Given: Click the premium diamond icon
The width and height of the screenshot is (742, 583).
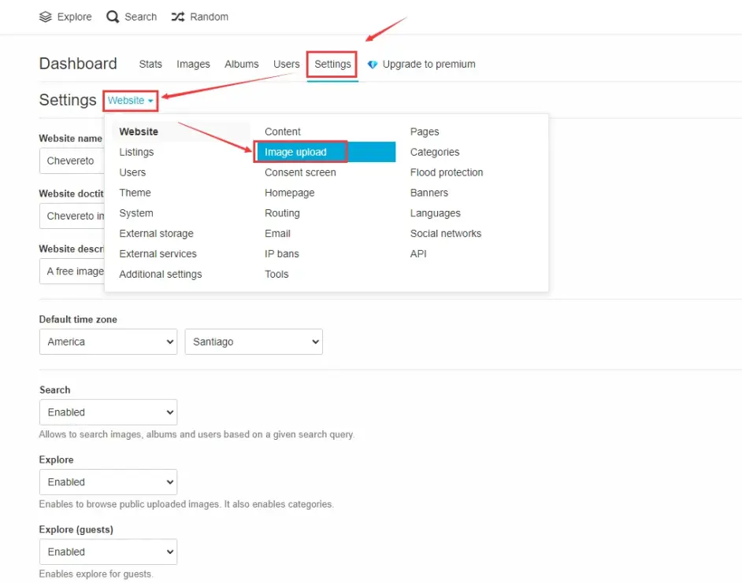Looking at the screenshot, I should click(x=373, y=65).
